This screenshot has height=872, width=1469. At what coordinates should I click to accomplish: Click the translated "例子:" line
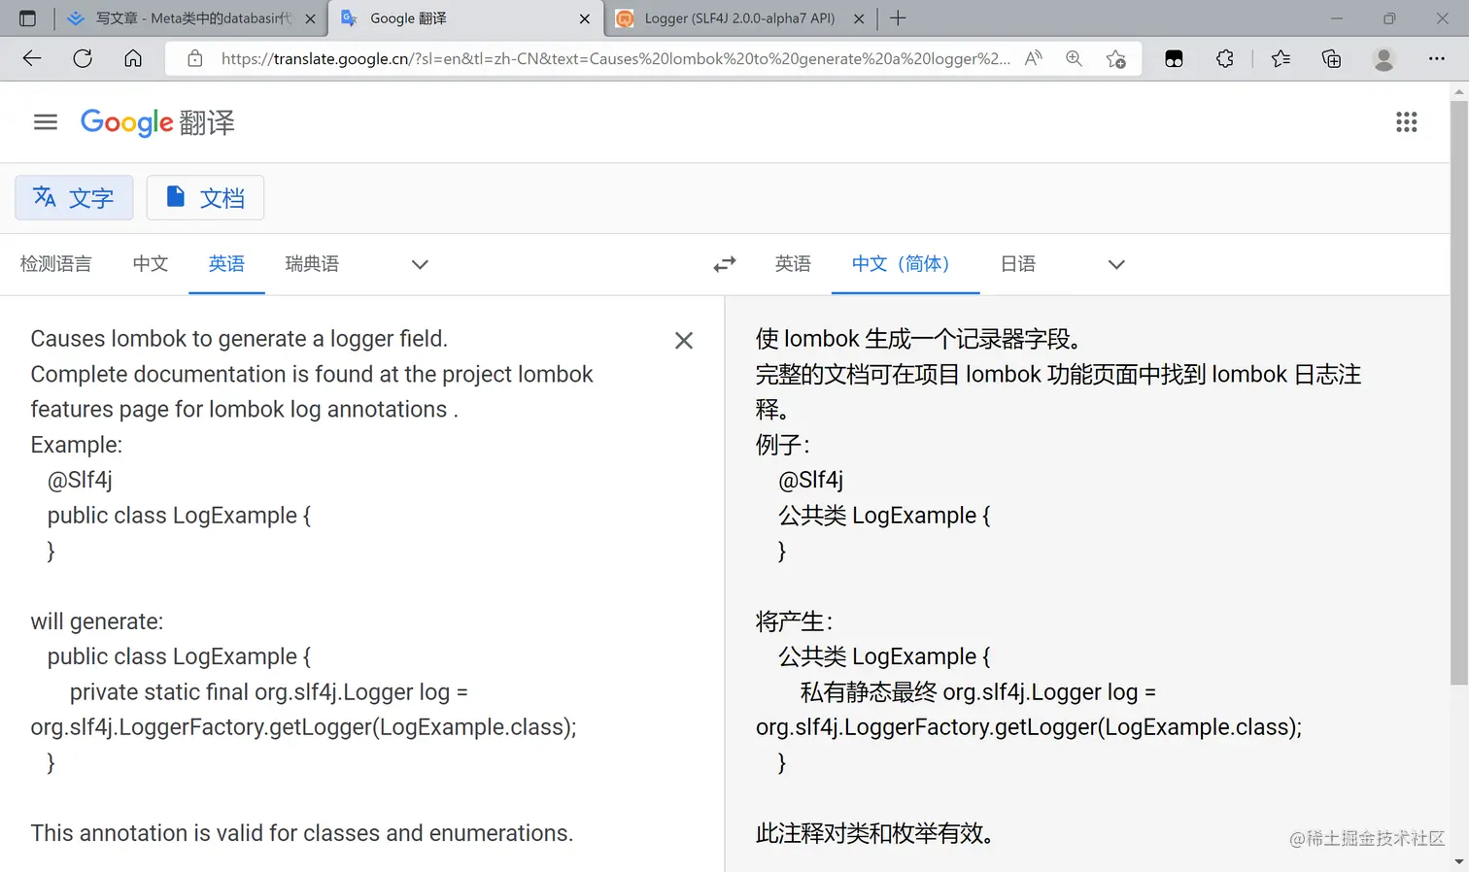(x=783, y=445)
